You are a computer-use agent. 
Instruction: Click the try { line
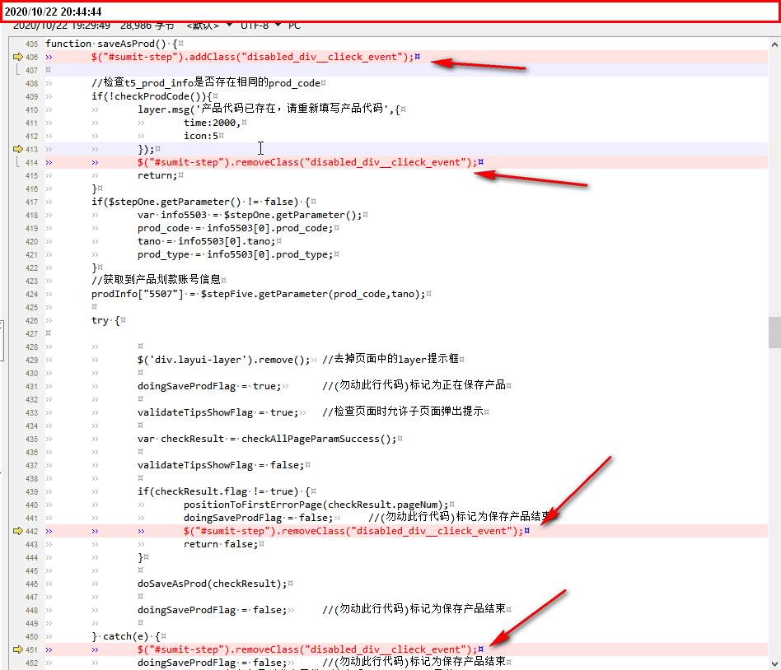coord(108,320)
